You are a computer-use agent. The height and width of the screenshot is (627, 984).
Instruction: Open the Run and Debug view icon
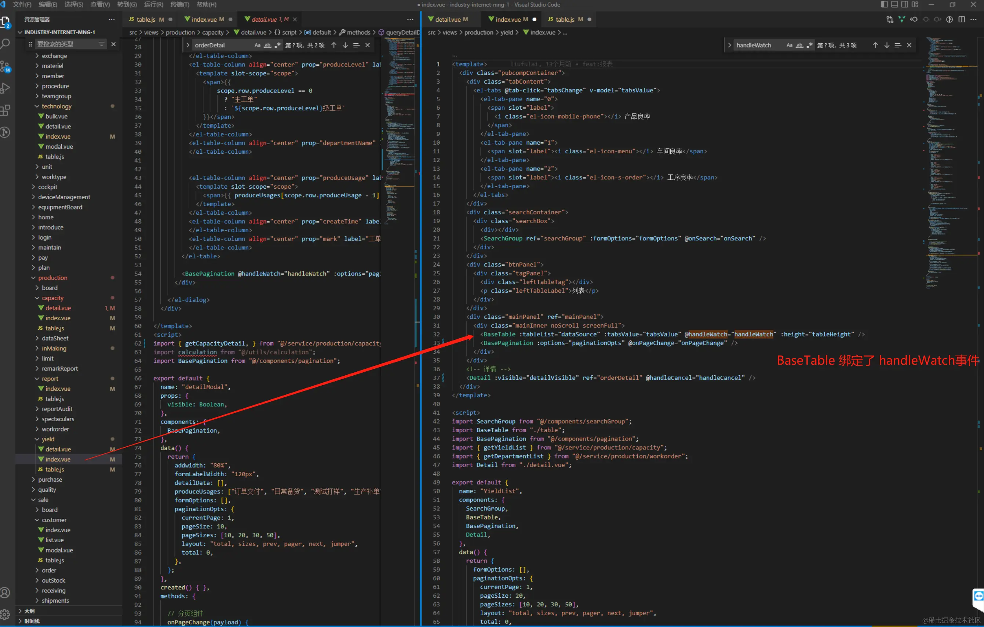[x=5, y=88]
